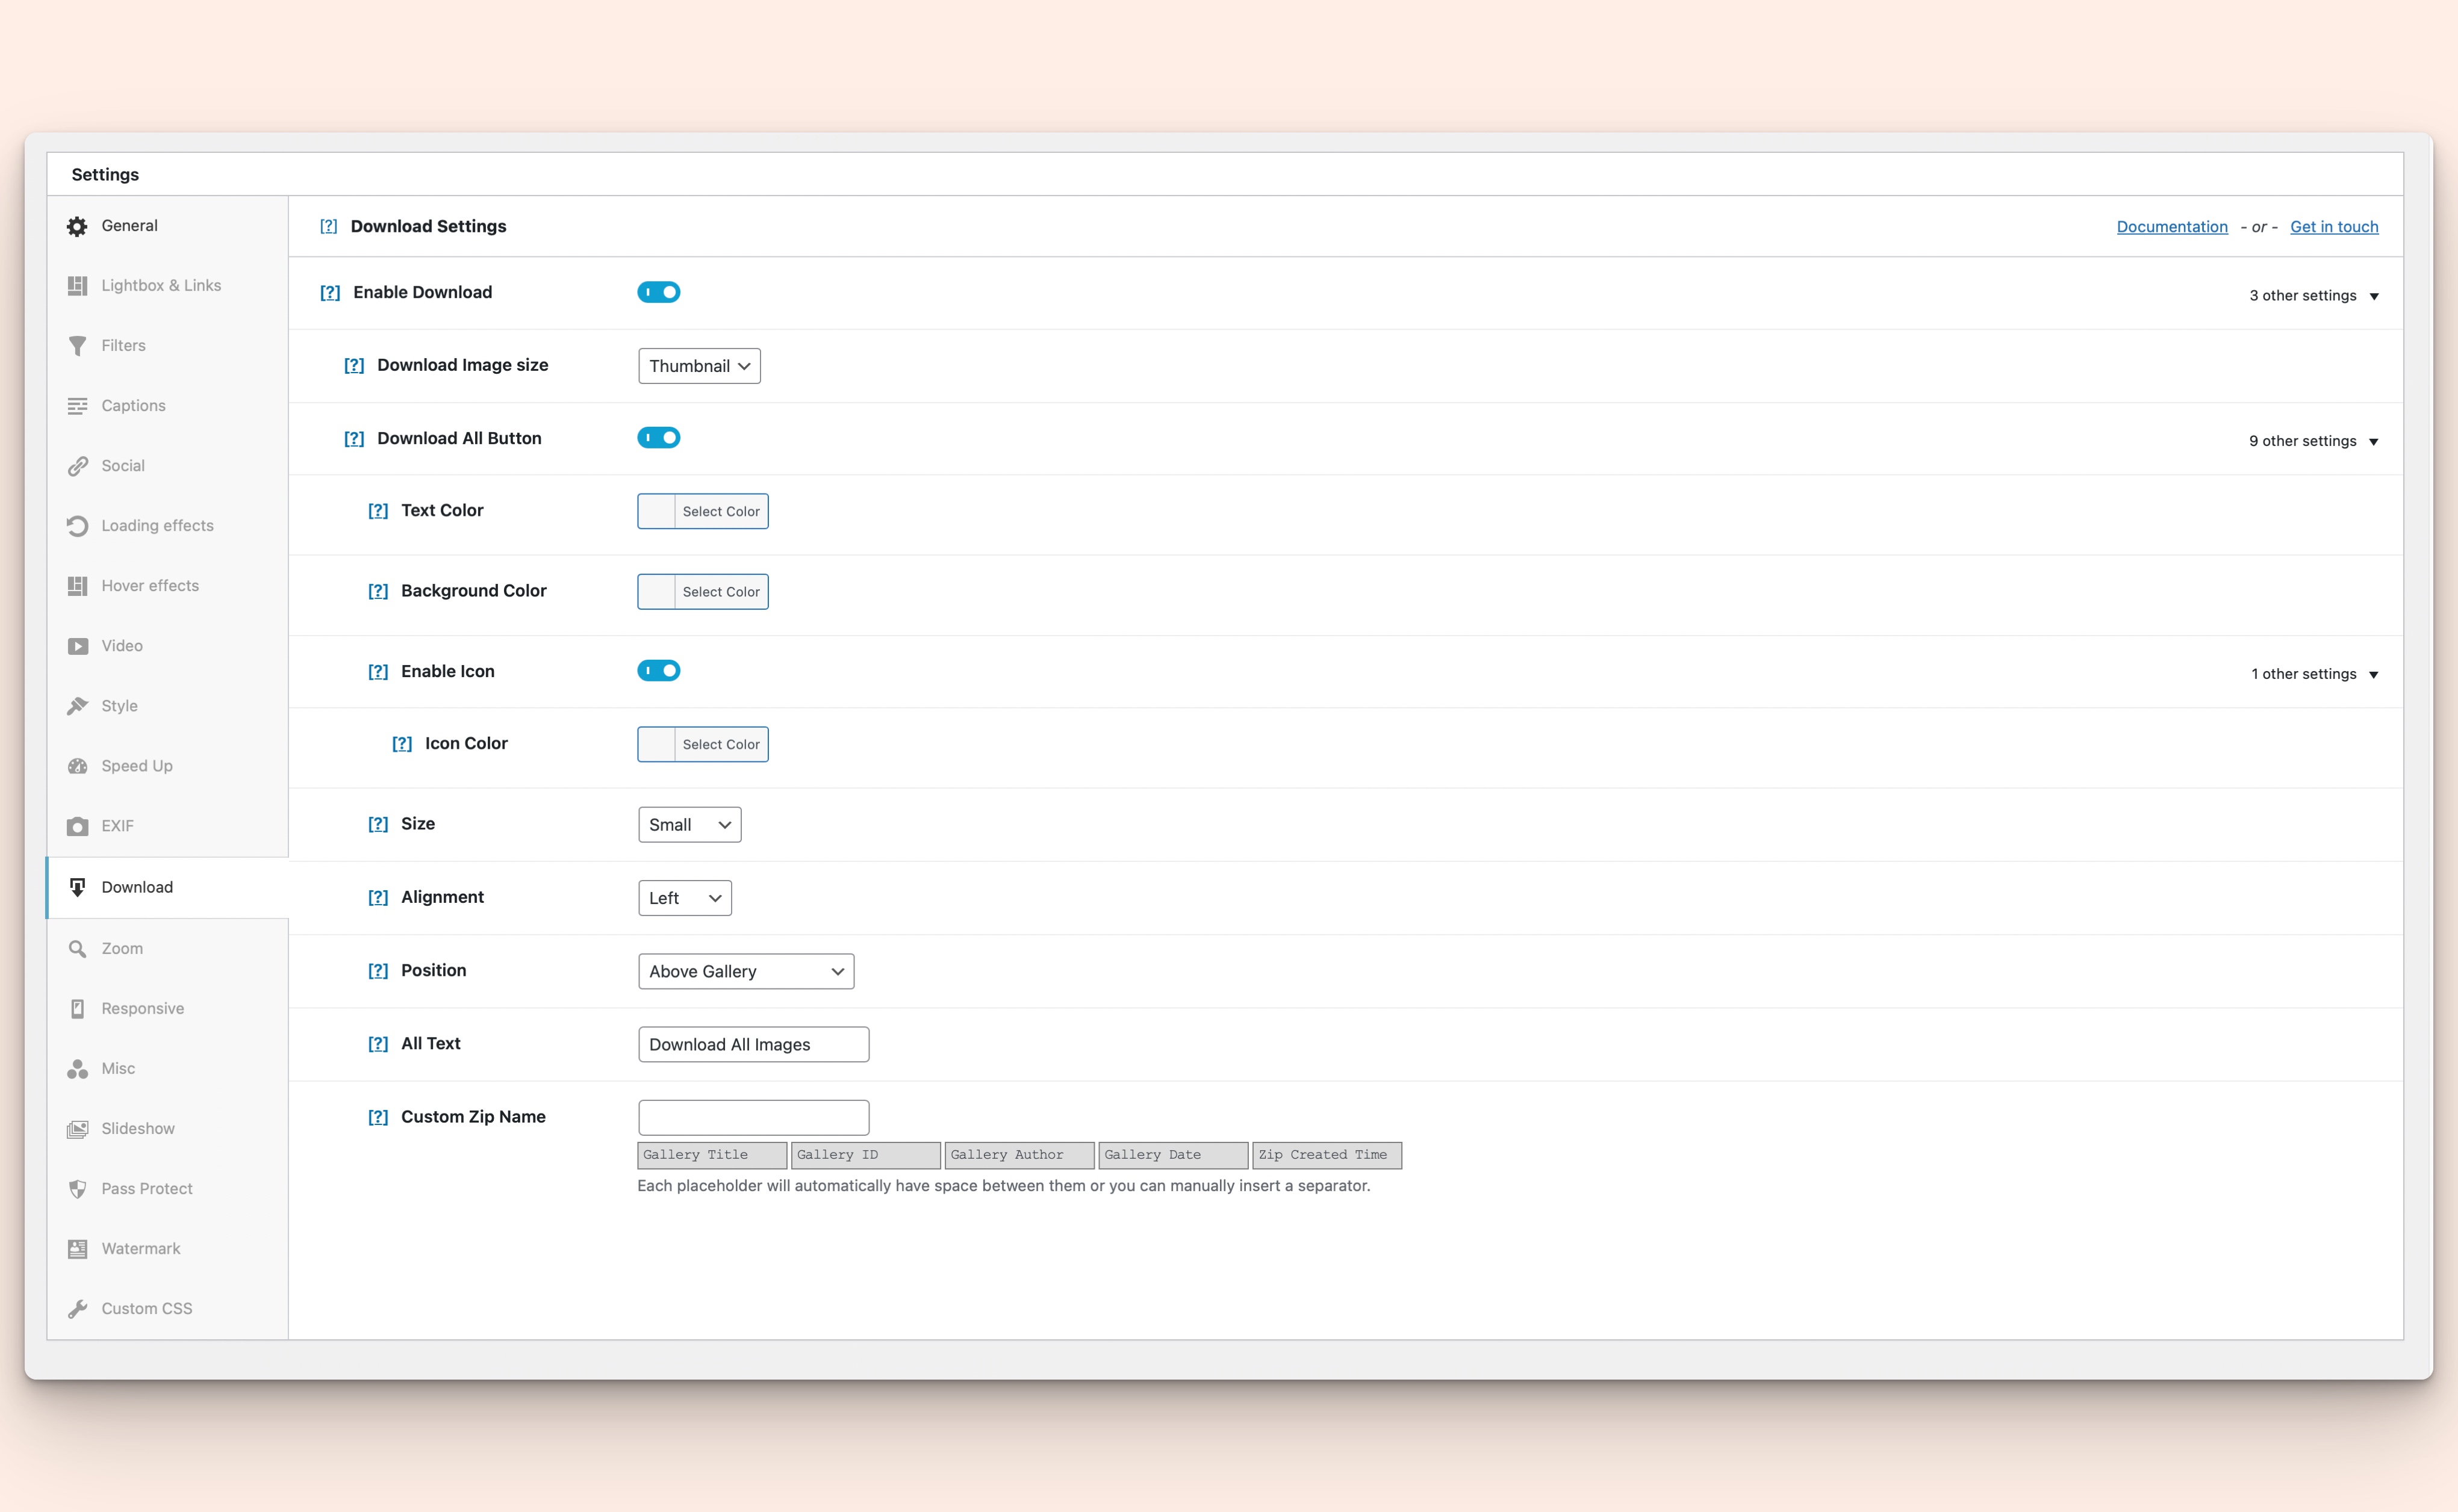Open help [?] next to Text Color
2458x1512 pixels.
point(378,510)
